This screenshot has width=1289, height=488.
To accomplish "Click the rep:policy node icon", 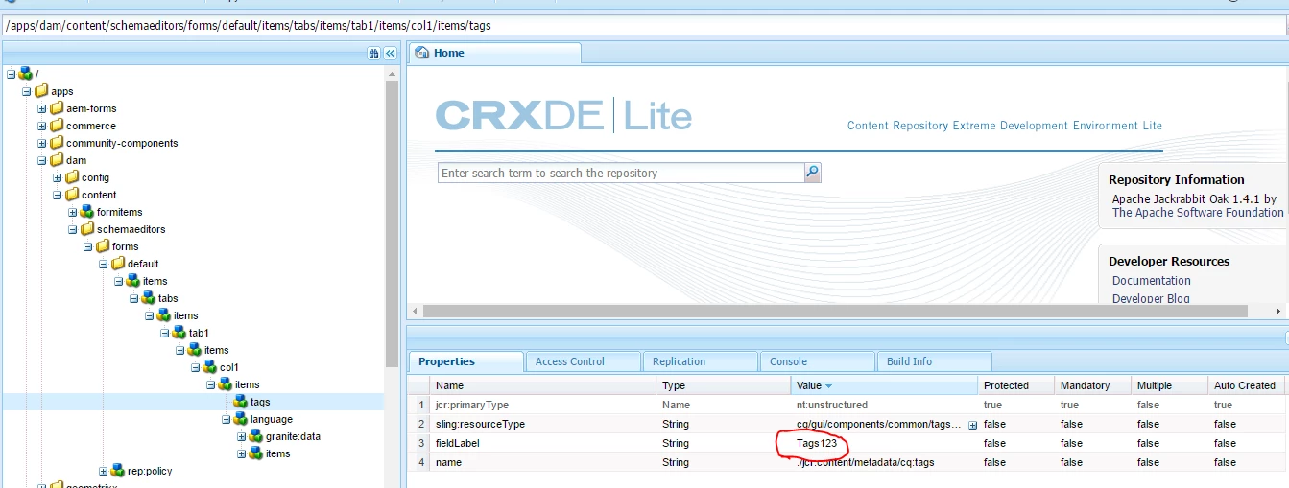I will click(x=118, y=471).
